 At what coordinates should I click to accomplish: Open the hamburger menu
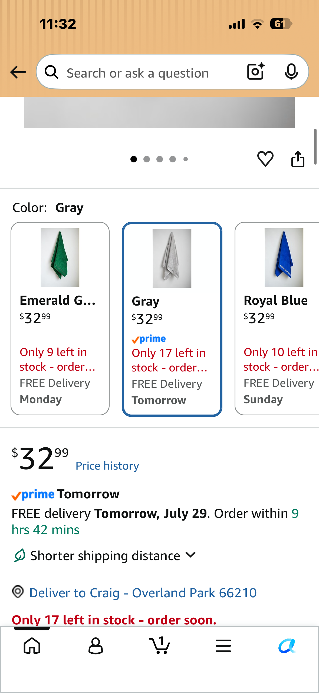[x=223, y=646]
